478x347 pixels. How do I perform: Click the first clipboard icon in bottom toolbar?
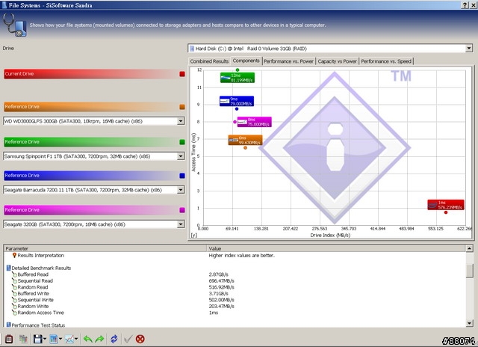click(9, 339)
